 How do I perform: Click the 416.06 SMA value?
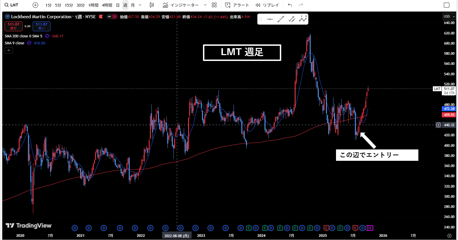pyautogui.click(x=40, y=43)
